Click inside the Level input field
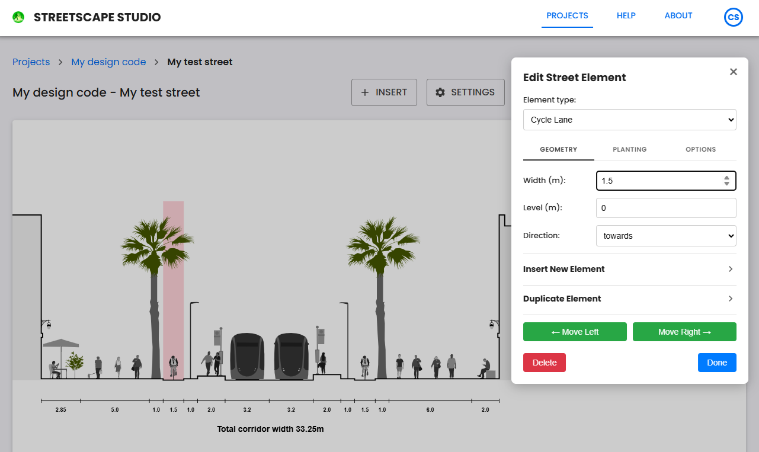The image size is (759, 452). pyautogui.click(x=665, y=207)
